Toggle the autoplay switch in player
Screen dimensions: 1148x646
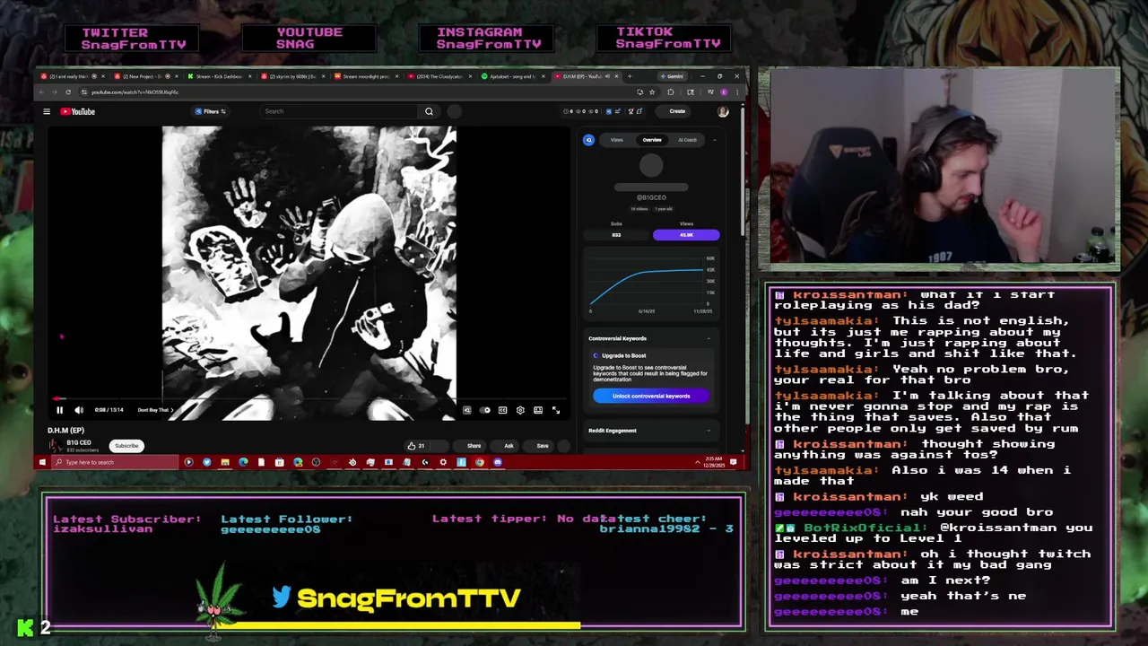[x=485, y=410]
